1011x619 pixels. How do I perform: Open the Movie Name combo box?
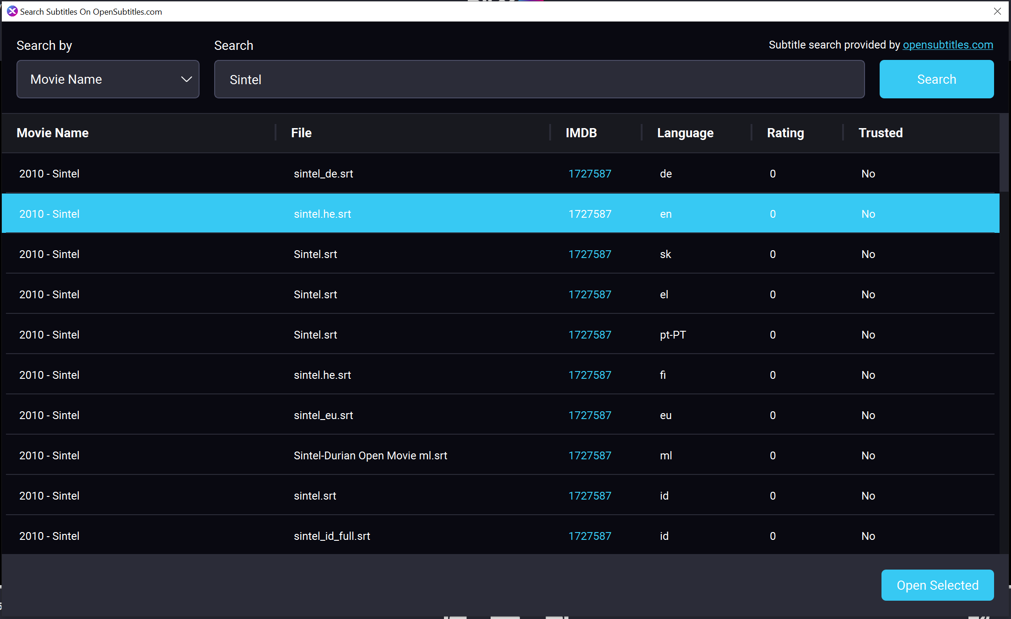[108, 79]
